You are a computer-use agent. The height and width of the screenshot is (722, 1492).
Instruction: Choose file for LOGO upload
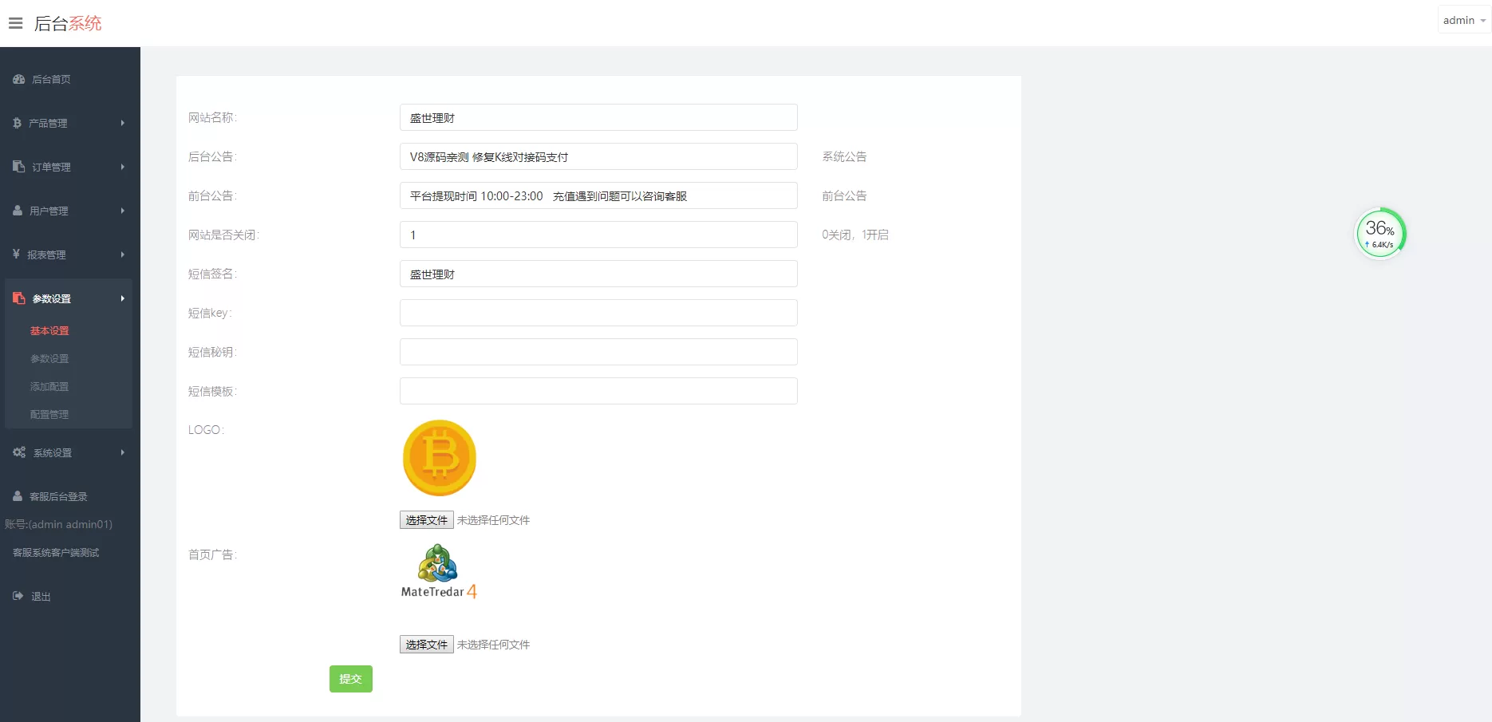point(426,520)
